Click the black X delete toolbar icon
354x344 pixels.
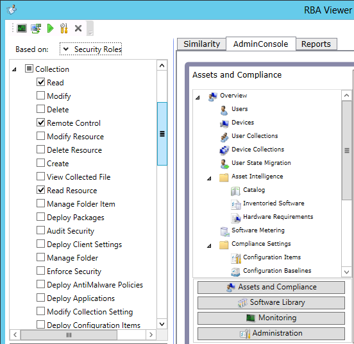pos(78,28)
